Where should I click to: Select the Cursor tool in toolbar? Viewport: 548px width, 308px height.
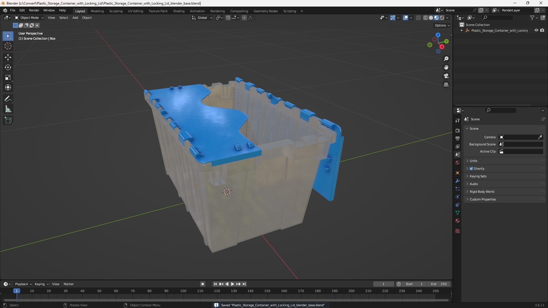[x=8, y=46]
